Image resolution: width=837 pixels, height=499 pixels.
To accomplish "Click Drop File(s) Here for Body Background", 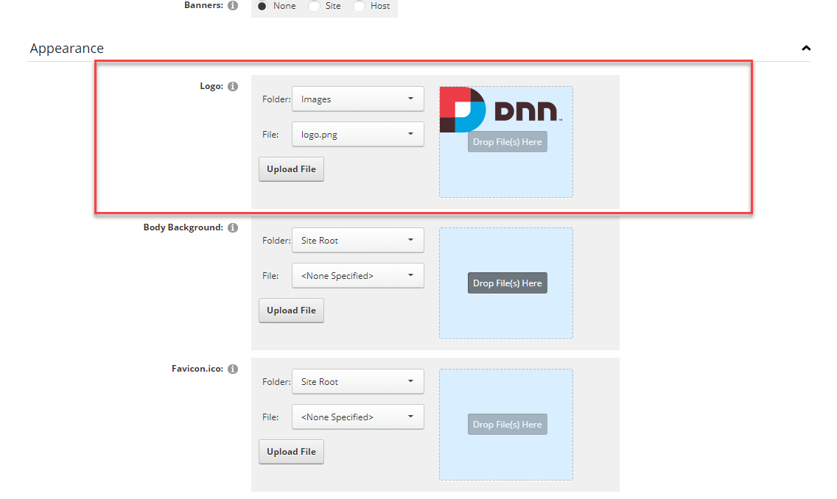I will [508, 283].
